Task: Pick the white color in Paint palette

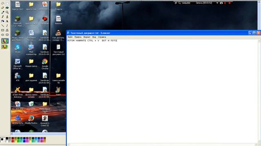Action: click(x=7, y=141)
